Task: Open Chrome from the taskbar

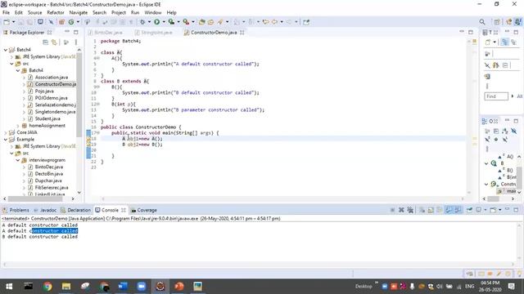Action: tap(47, 287)
